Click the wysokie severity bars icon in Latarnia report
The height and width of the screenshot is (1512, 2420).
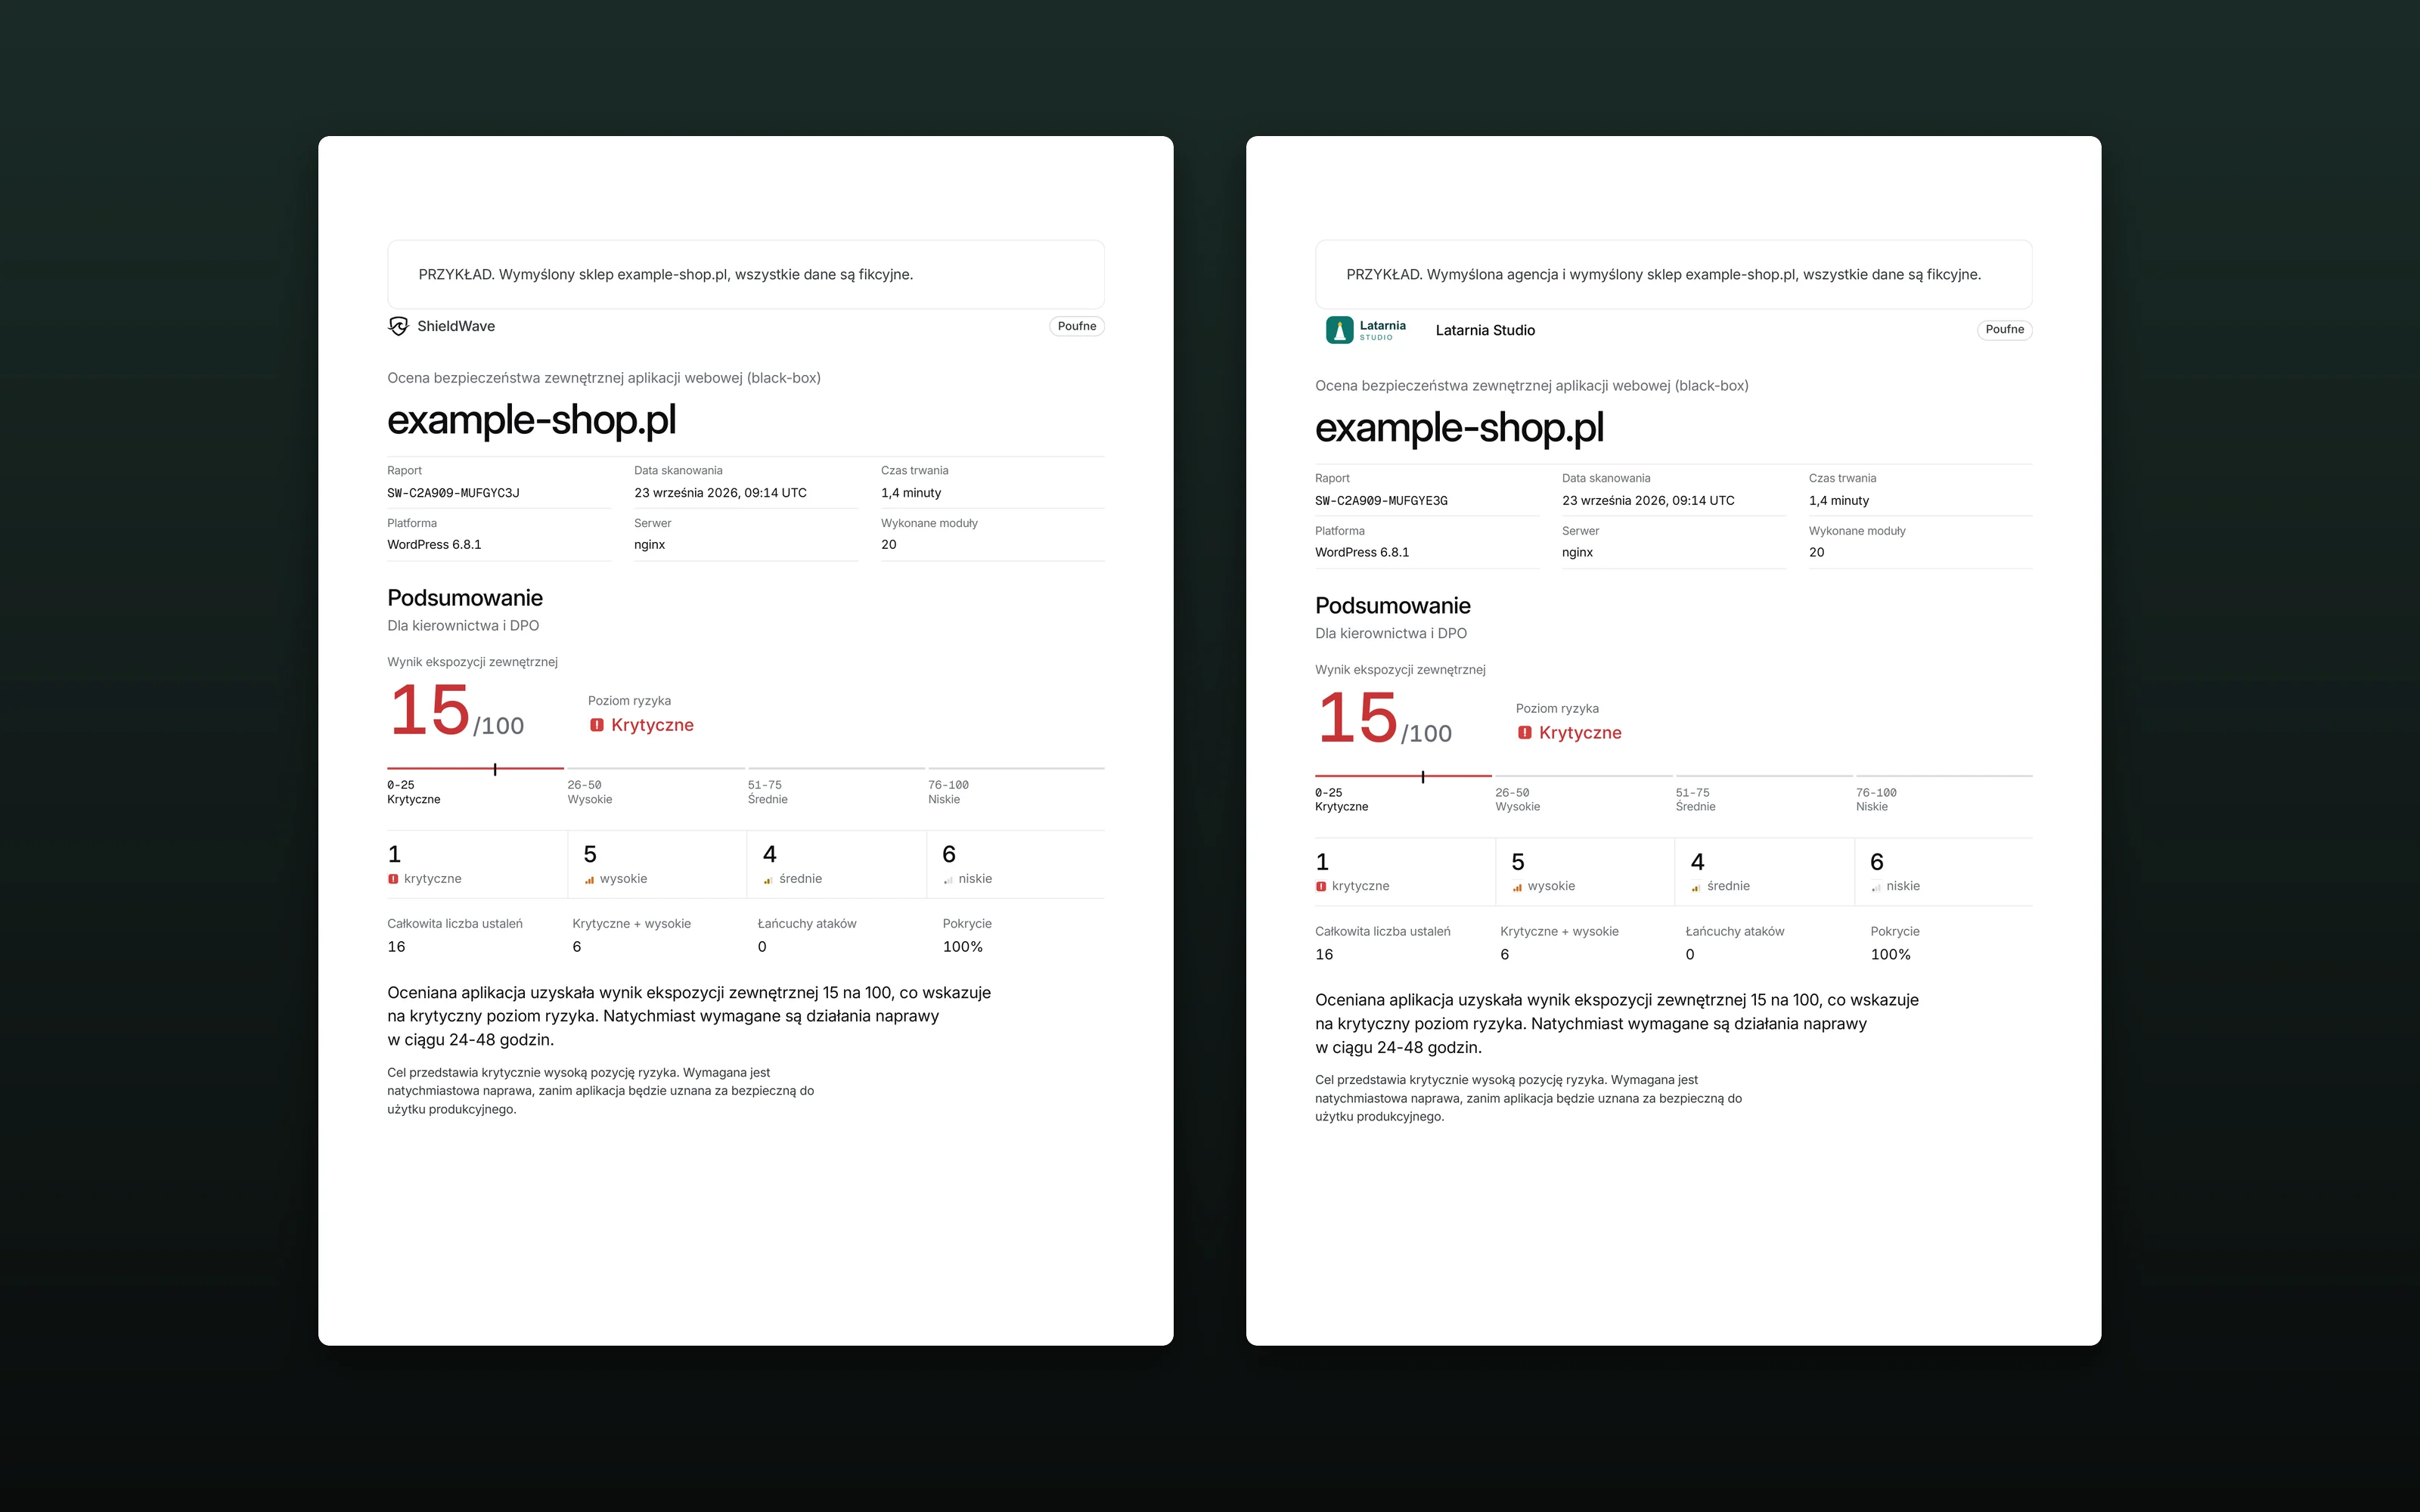click(1518, 887)
